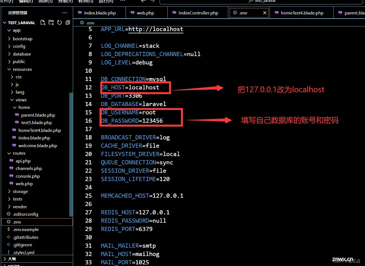The height and width of the screenshot is (266, 365).
Task: Switch to the web.php editor tab
Action: click(x=147, y=13)
